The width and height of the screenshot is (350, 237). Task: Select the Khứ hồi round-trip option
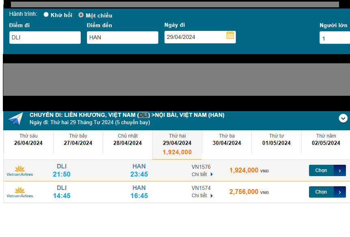point(46,15)
